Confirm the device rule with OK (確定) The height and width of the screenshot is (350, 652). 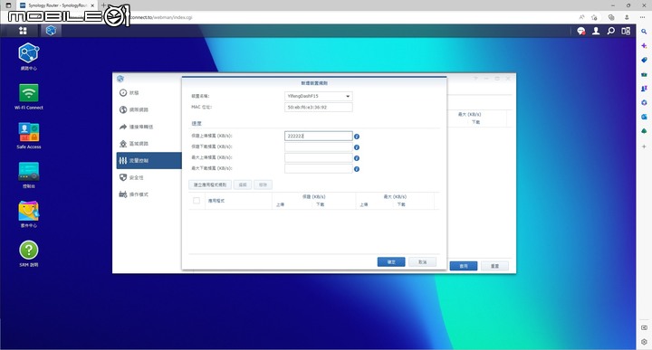pyautogui.click(x=391, y=262)
